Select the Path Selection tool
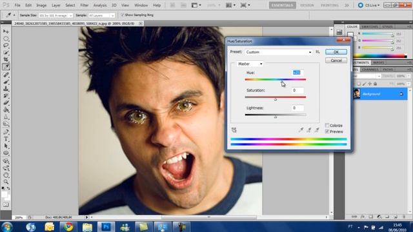The height and width of the screenshot is (232, 413). (6, 146)
